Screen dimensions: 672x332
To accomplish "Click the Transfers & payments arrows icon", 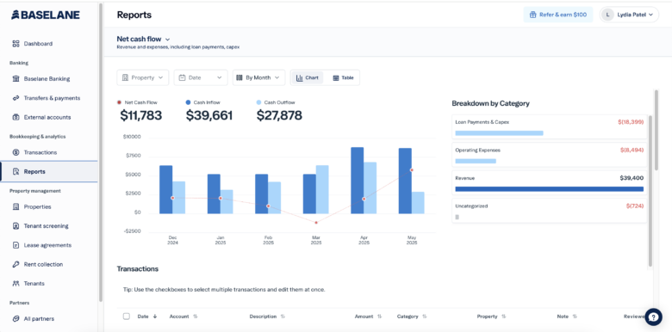I will tap(16, 98).
